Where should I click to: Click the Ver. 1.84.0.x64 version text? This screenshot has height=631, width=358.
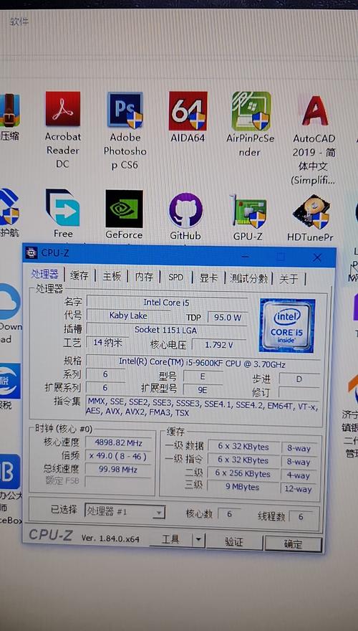(x=110, y=539)
